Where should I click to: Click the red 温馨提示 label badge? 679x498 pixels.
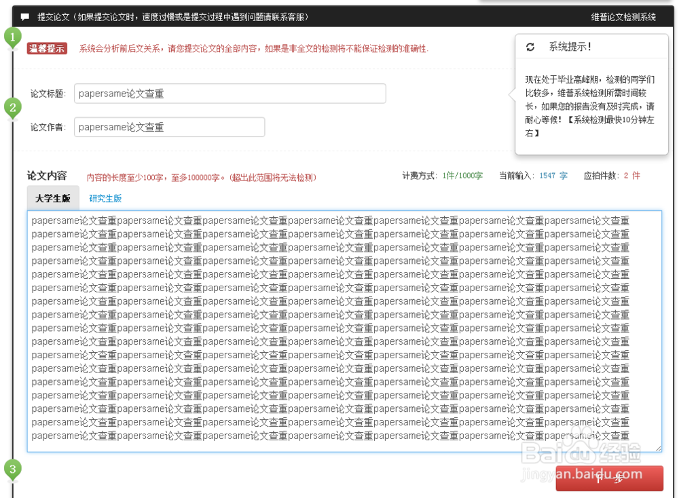pos(46,48)
